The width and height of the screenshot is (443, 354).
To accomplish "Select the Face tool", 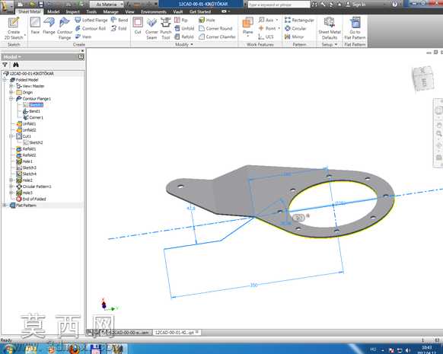I will tap(35, 25).
